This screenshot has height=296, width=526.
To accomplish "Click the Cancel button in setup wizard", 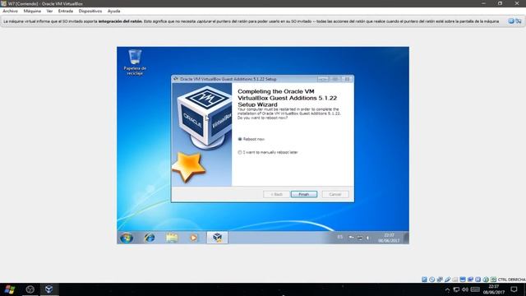I will (335, 194).
